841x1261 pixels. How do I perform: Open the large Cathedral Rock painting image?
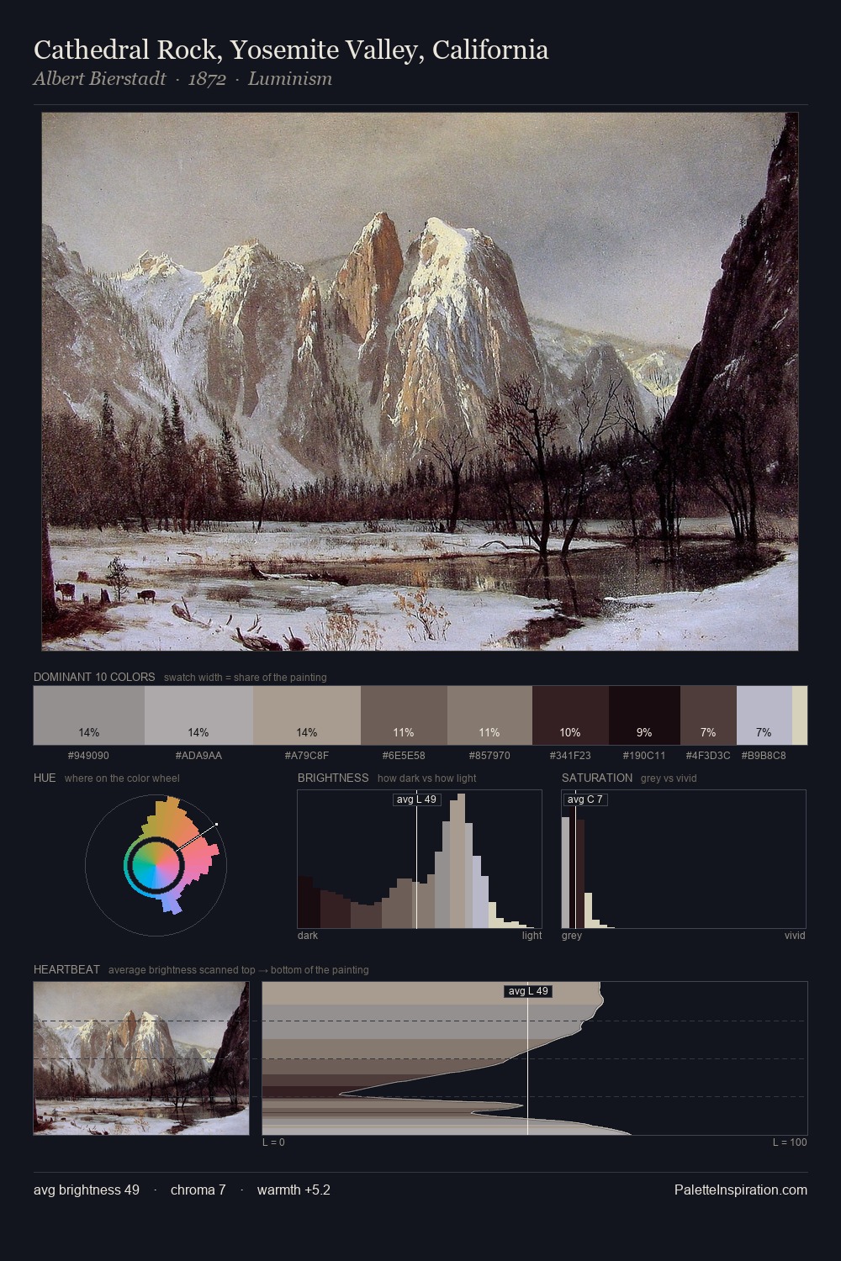(x=420, y=382)
